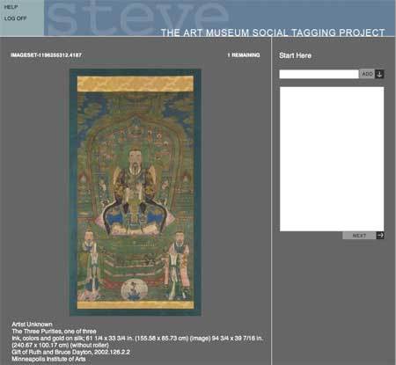Click the '(240.67 x 100.17 cm) (without roller)' line
Image resolution: width=396 pixels, height=365 pixels.
(60, 345)
